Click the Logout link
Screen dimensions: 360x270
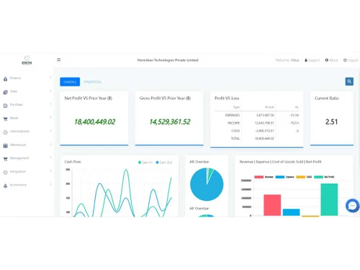pyautogui.click(x=351, y=60)
